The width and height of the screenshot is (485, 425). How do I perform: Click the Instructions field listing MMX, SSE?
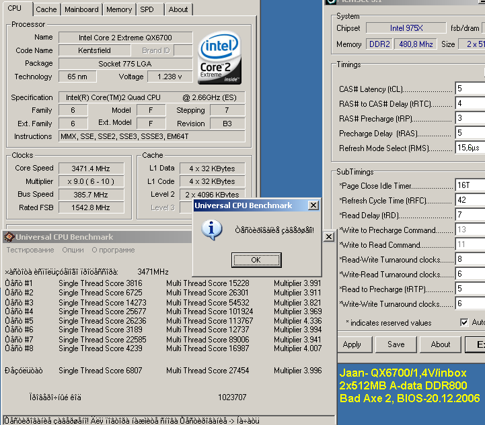click(152, 136)
